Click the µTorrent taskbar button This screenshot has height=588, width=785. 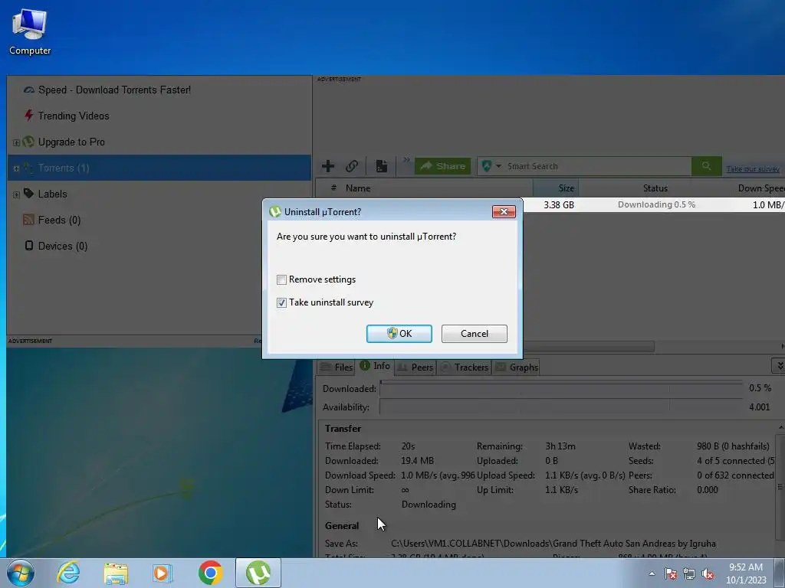[x=258, y=573]
